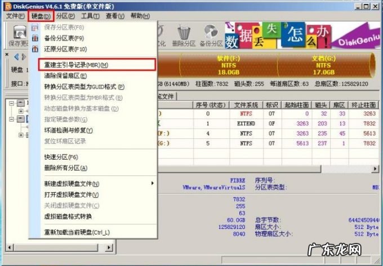Viewport: 383px width, 266px height.
Task: Click partition table horizontal scrollbar thumb
Action: pos(239,169)
